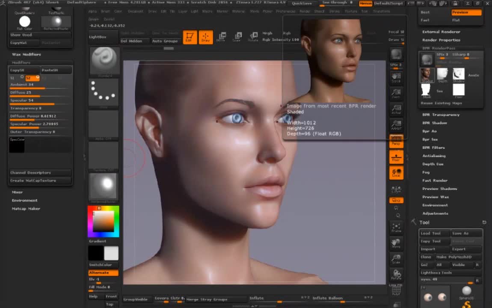Select the Depth render pass thumbnail
The image size is (492, 308).
click(442, 75)
